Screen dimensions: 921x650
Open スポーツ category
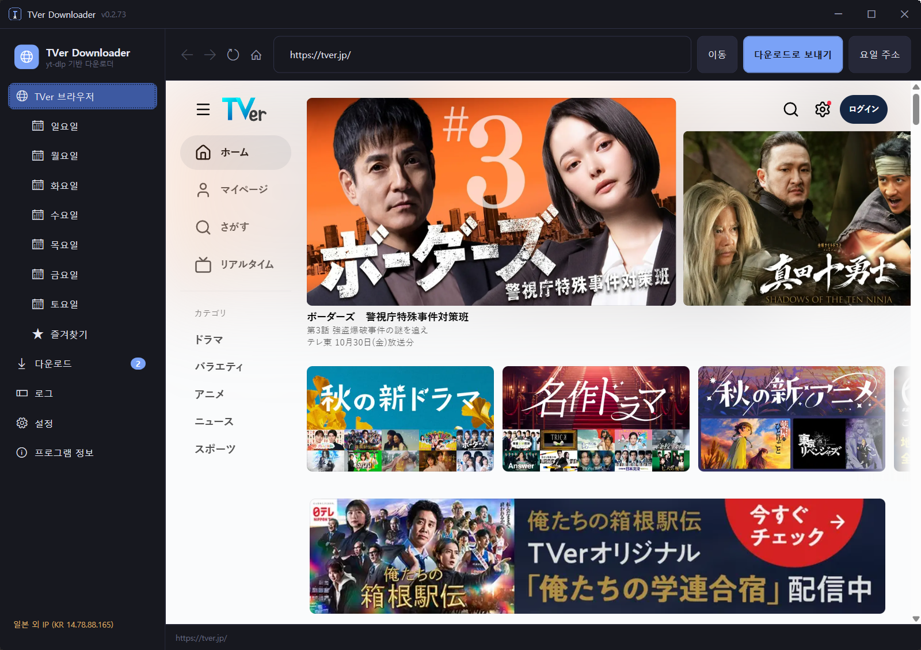215,449
